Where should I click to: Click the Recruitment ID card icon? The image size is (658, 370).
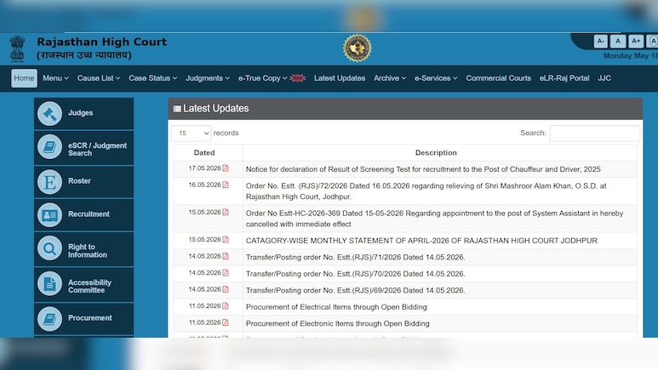[49, 215]
